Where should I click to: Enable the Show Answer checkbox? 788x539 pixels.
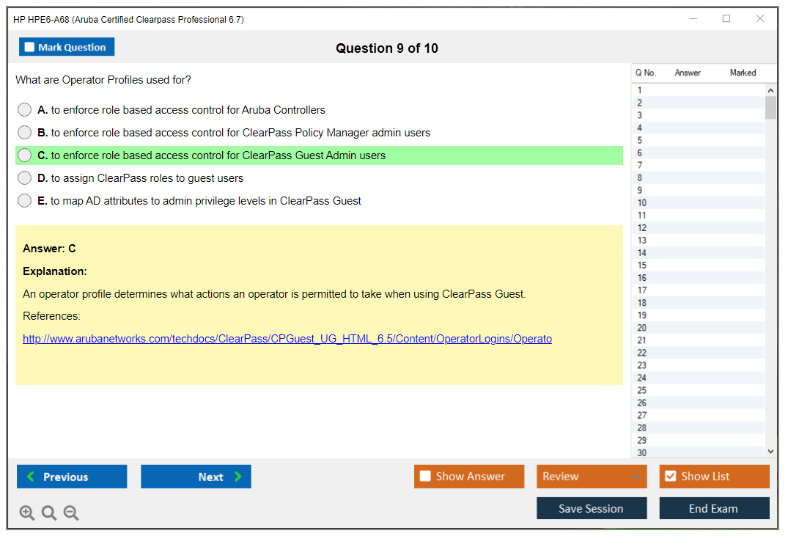point(426,477)
